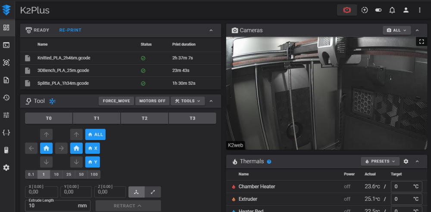Toggle the switch in top bar
Screen dimensions: 431x212
coord(378,10)
